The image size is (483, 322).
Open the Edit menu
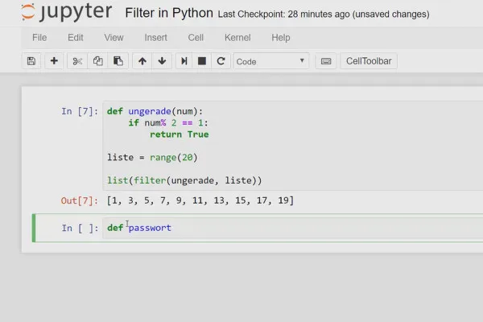tap(76, 38)
